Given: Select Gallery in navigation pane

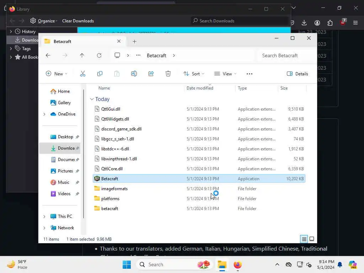Looking at the screenshot, I should tap(60, 103).
